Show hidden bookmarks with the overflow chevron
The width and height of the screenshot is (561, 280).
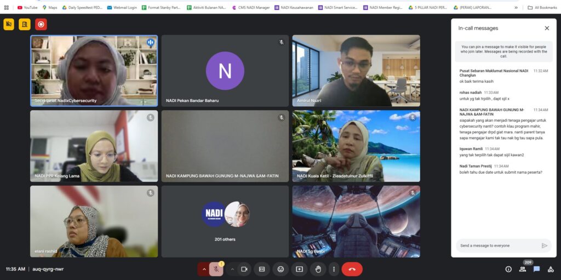click(516, 8)
